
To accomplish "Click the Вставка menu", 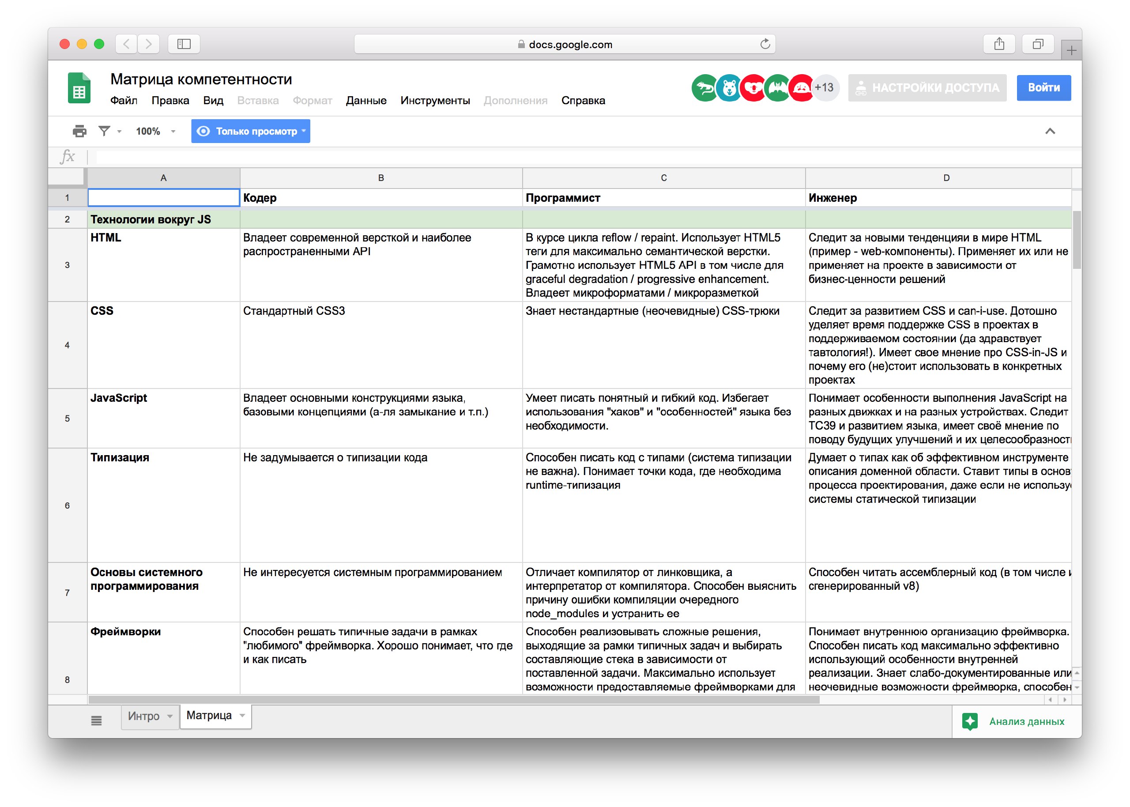I will 258,101.
